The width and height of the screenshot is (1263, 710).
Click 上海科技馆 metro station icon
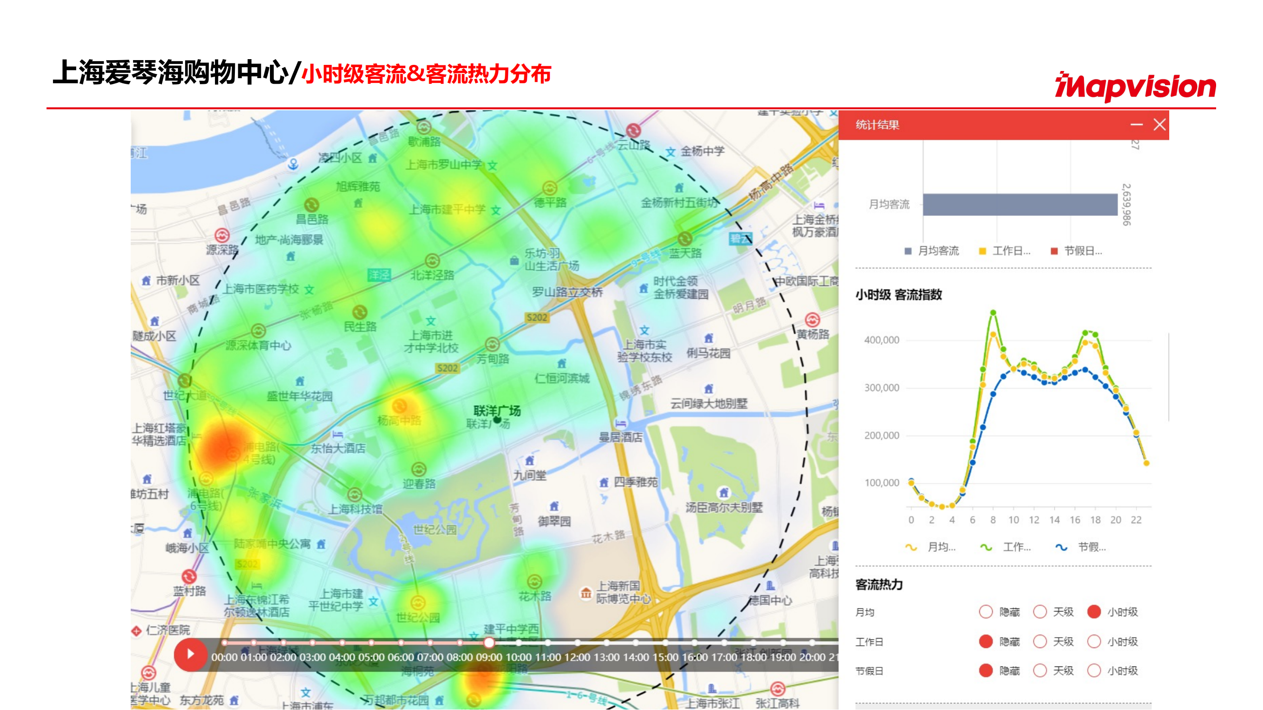[355, 495]
